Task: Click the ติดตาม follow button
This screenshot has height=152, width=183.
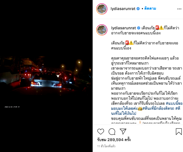Action: (150, 9)
